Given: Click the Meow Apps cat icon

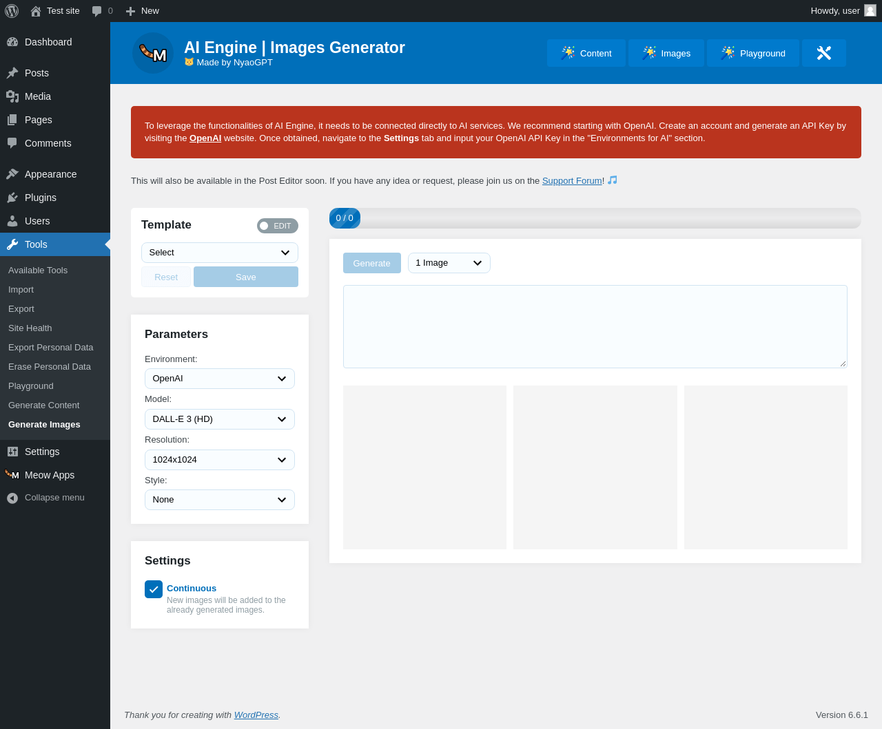Looking at the screenshot, I should tap(12, 474).
